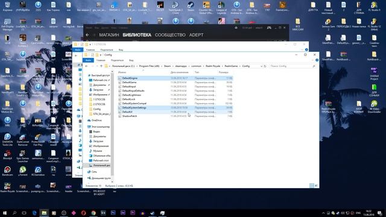386x217 pixels.
Task: Click Program Files (x86) in address breadcrumb
Action: point(149,66)
